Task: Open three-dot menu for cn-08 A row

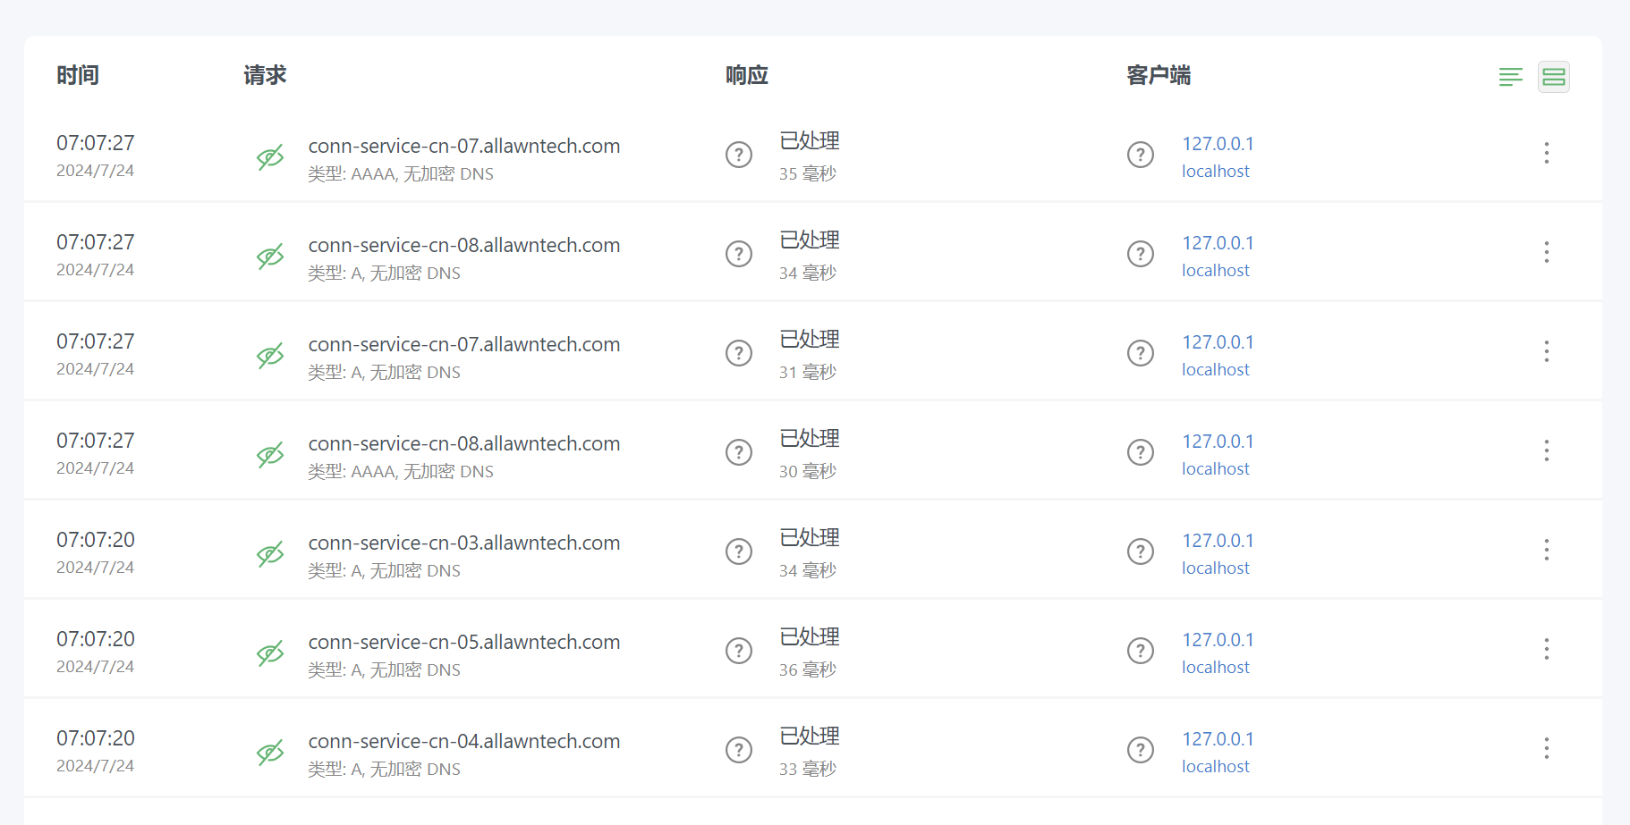Action: [1547, 252]
